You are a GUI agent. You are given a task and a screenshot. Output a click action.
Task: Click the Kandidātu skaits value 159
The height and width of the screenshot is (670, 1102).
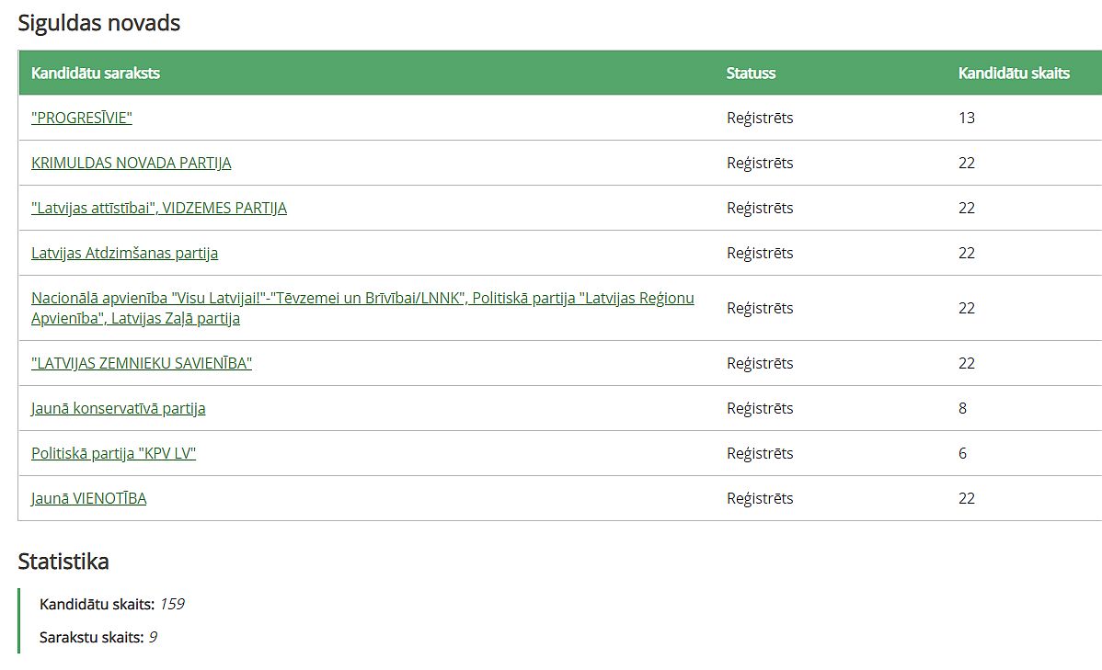pos(172,604)
